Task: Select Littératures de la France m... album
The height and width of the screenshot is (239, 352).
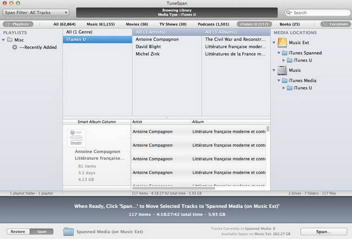Action: click(x=236, y=54)
